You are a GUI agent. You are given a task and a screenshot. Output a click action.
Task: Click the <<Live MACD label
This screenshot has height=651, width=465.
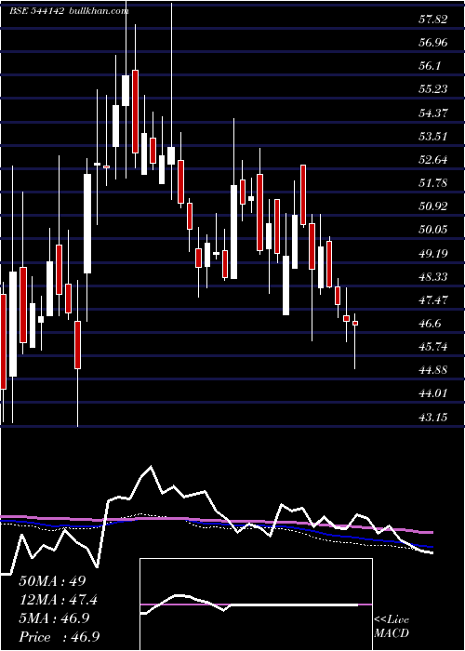392,627
